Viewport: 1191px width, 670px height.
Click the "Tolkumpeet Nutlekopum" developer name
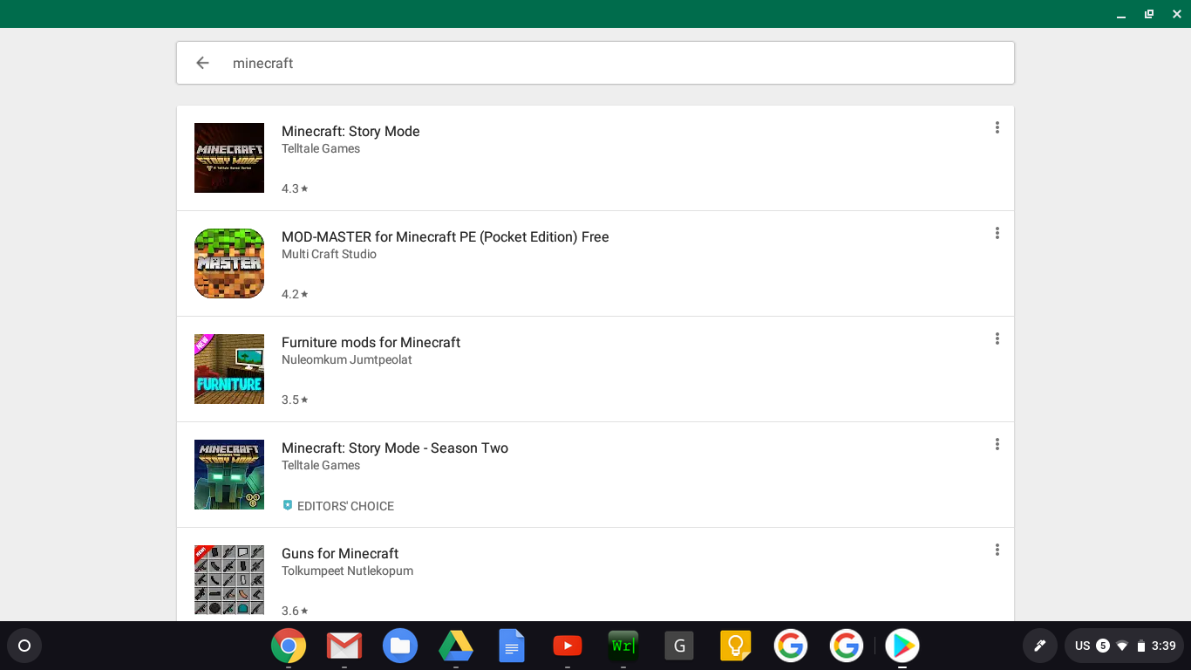pos(347,571)
